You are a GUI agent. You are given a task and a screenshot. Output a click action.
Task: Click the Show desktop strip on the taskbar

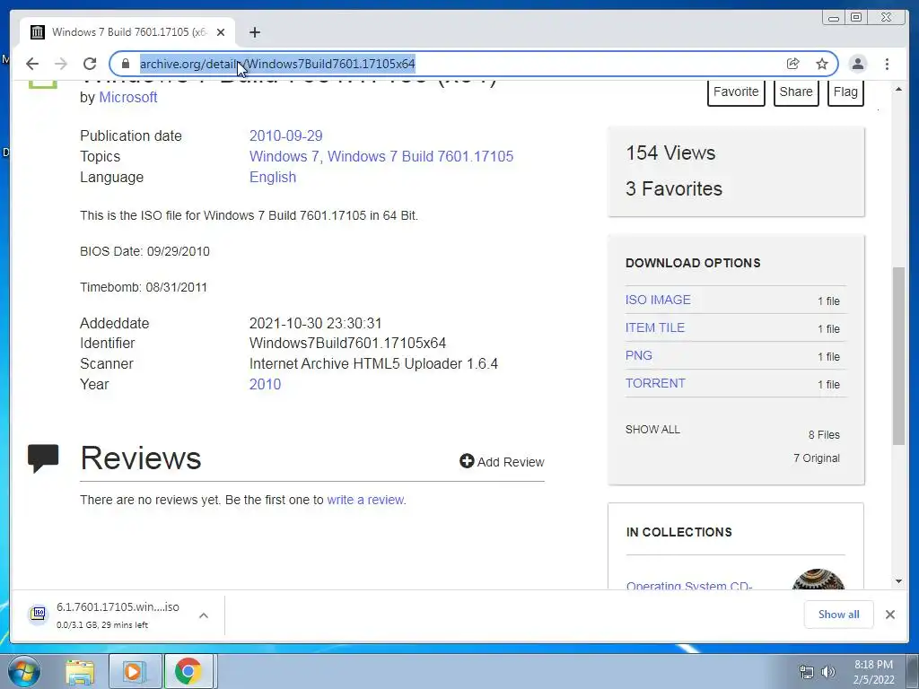[913, 671]
